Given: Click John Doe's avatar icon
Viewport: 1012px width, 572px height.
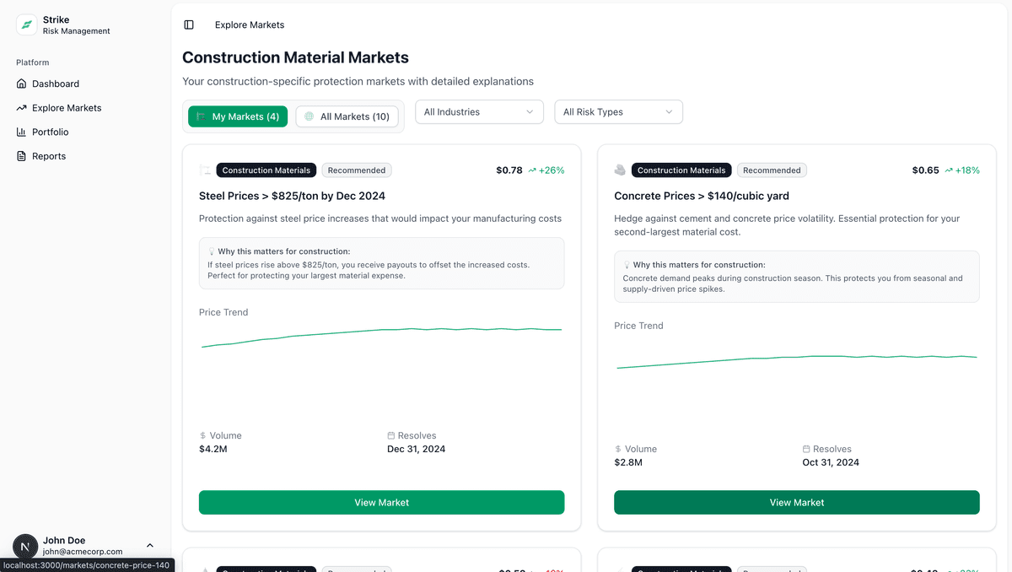Looking at the screenshot, I should (25, 546).
